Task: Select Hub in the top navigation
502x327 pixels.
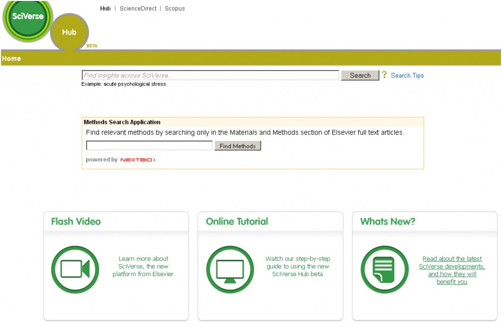Action: (105, 9)
